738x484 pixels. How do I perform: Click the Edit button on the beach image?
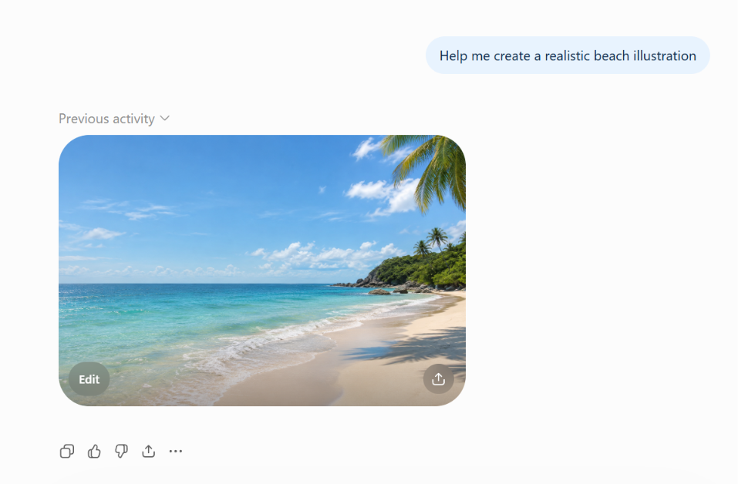coord(89,379)
